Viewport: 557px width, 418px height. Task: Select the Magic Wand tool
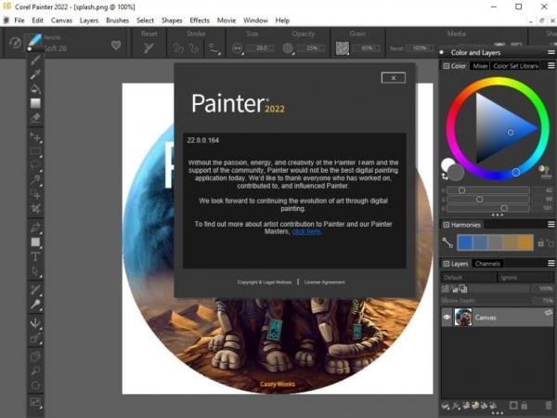(35, 179)
